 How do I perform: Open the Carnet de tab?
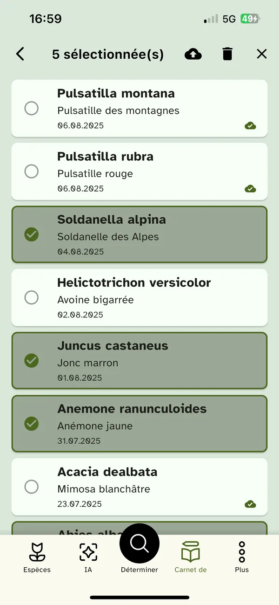191,557
